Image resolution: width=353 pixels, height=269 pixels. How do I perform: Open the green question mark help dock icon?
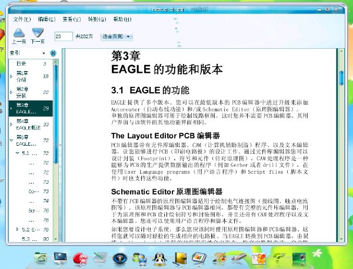coord(278,258)
